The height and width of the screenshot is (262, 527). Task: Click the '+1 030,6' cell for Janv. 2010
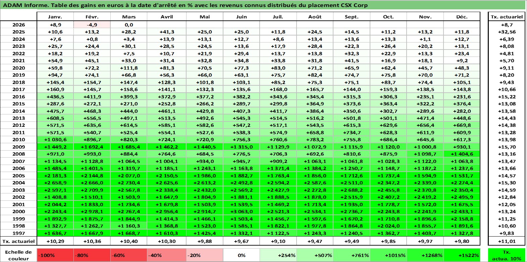pyautogui.click(x=55, y=140)
